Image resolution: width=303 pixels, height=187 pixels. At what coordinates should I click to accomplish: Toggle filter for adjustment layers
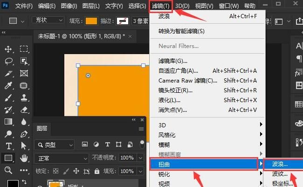click(96, 144)
